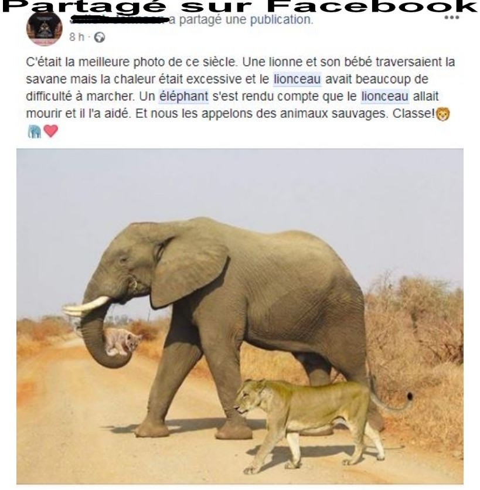Click highlighted "lionceau" before "allait"
This screenshot has width=480, height=490.
(x=385, y=96)
